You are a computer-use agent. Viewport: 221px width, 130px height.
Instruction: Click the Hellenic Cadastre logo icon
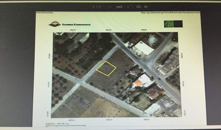(x=54, y=24)
